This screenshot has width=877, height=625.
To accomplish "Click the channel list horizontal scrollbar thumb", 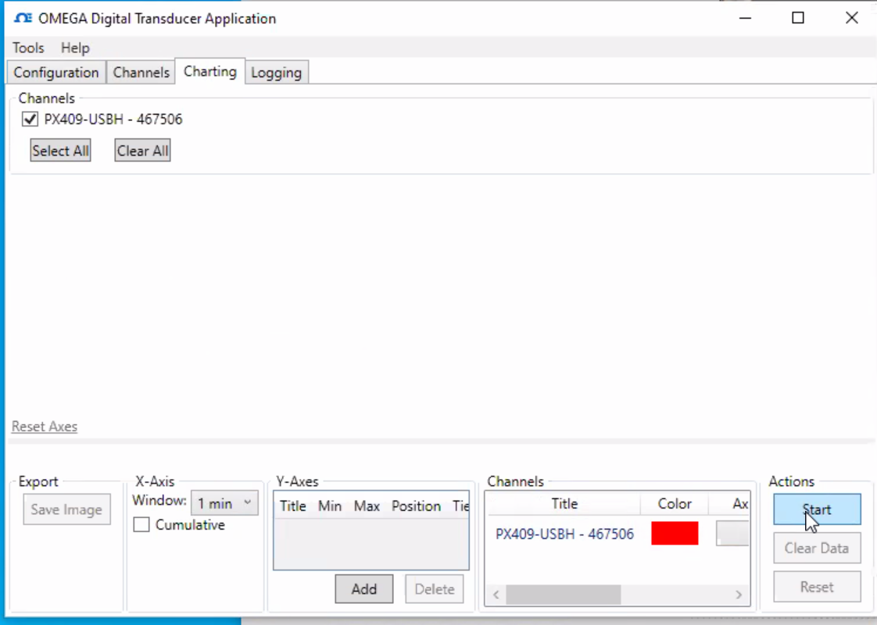I will click(564, 595).
